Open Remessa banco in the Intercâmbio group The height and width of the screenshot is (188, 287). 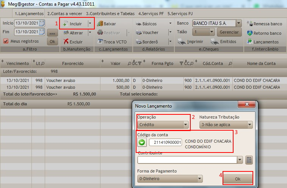point(250,23)
